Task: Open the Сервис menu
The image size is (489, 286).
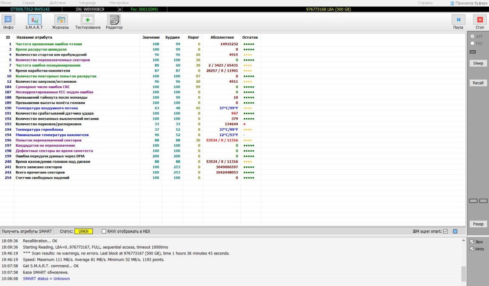Action: coord(28,3)
